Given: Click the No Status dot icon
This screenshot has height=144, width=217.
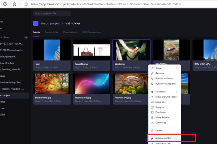Looking at the screenshot, I should pyautogui.click(x=152, y=92).
